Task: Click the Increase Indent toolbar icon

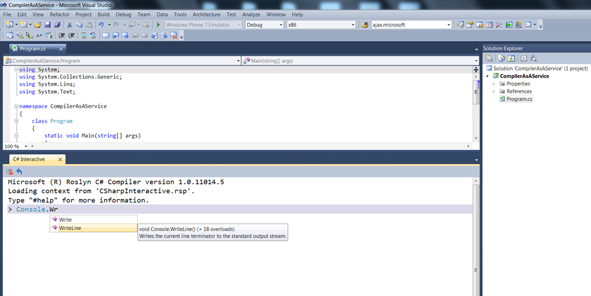Action: point(71,35)
